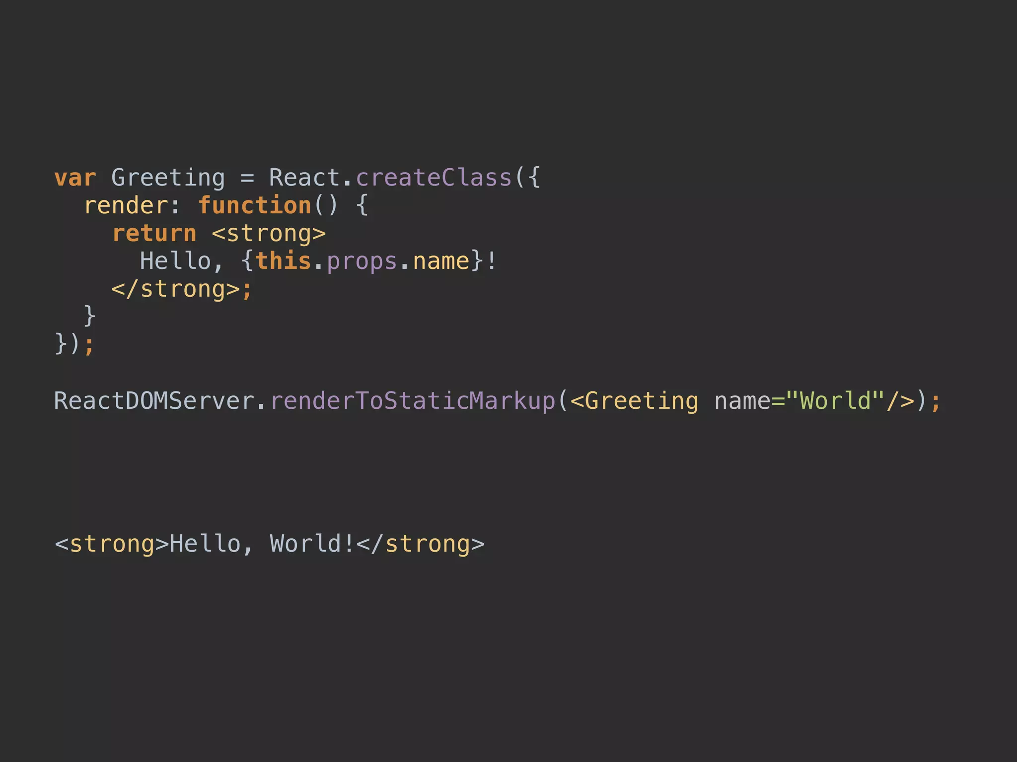Click the closing '});' line
Viewport: 1017px width, 762px height.
point(74,344)
